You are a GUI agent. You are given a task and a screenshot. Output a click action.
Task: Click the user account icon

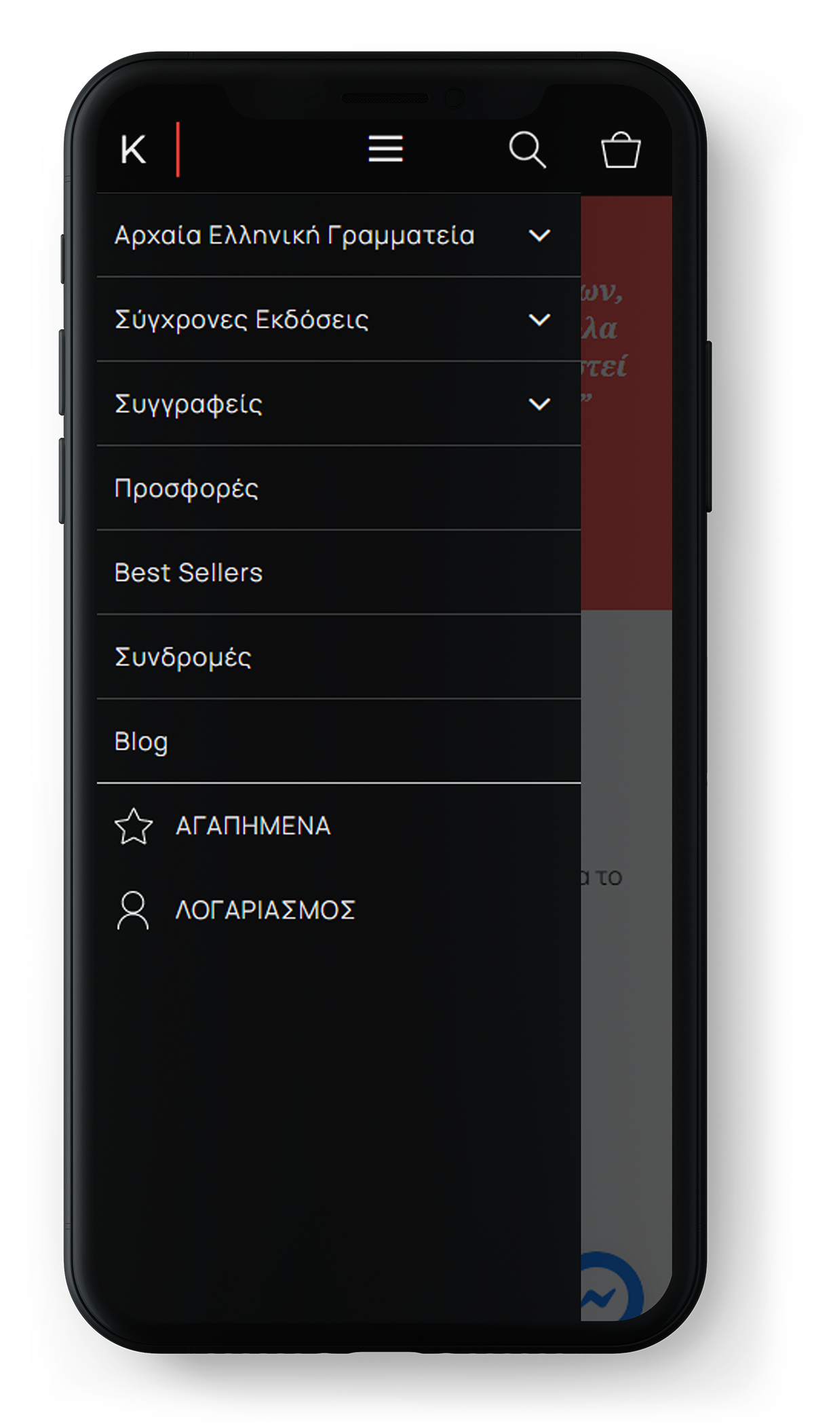133,910
